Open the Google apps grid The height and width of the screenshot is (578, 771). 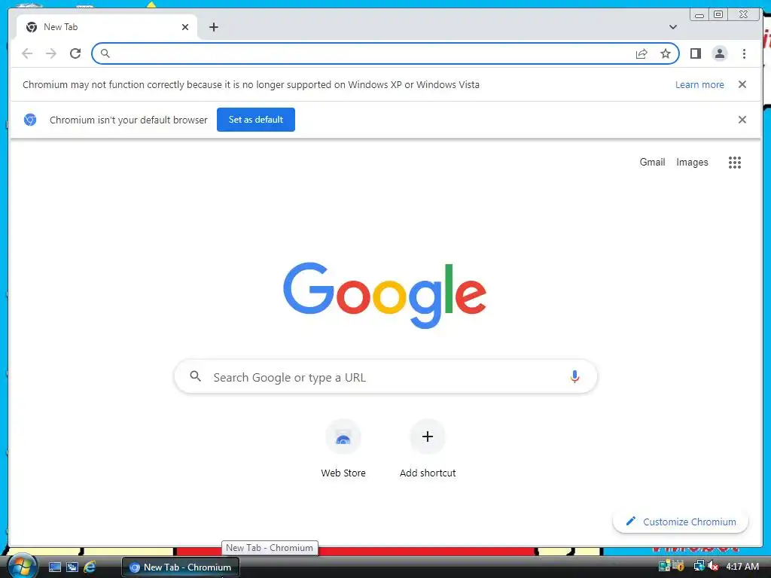click(x=735, y=163)
